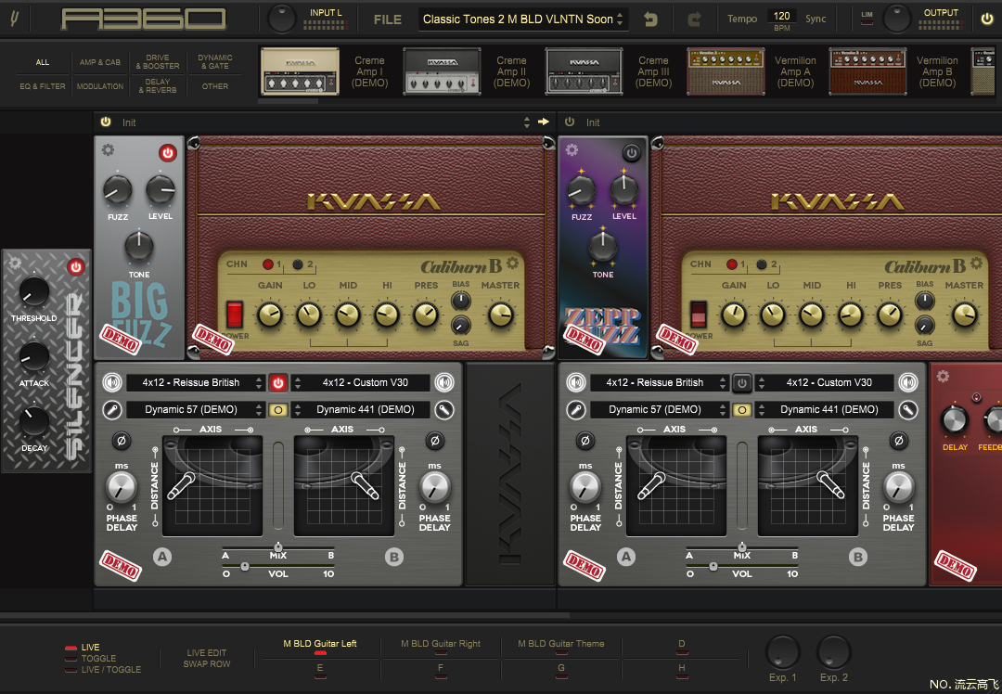Viewport: 1002px width, 694px height.
Task: Select the AMP & CAB category tab
Action: point(99,62)
